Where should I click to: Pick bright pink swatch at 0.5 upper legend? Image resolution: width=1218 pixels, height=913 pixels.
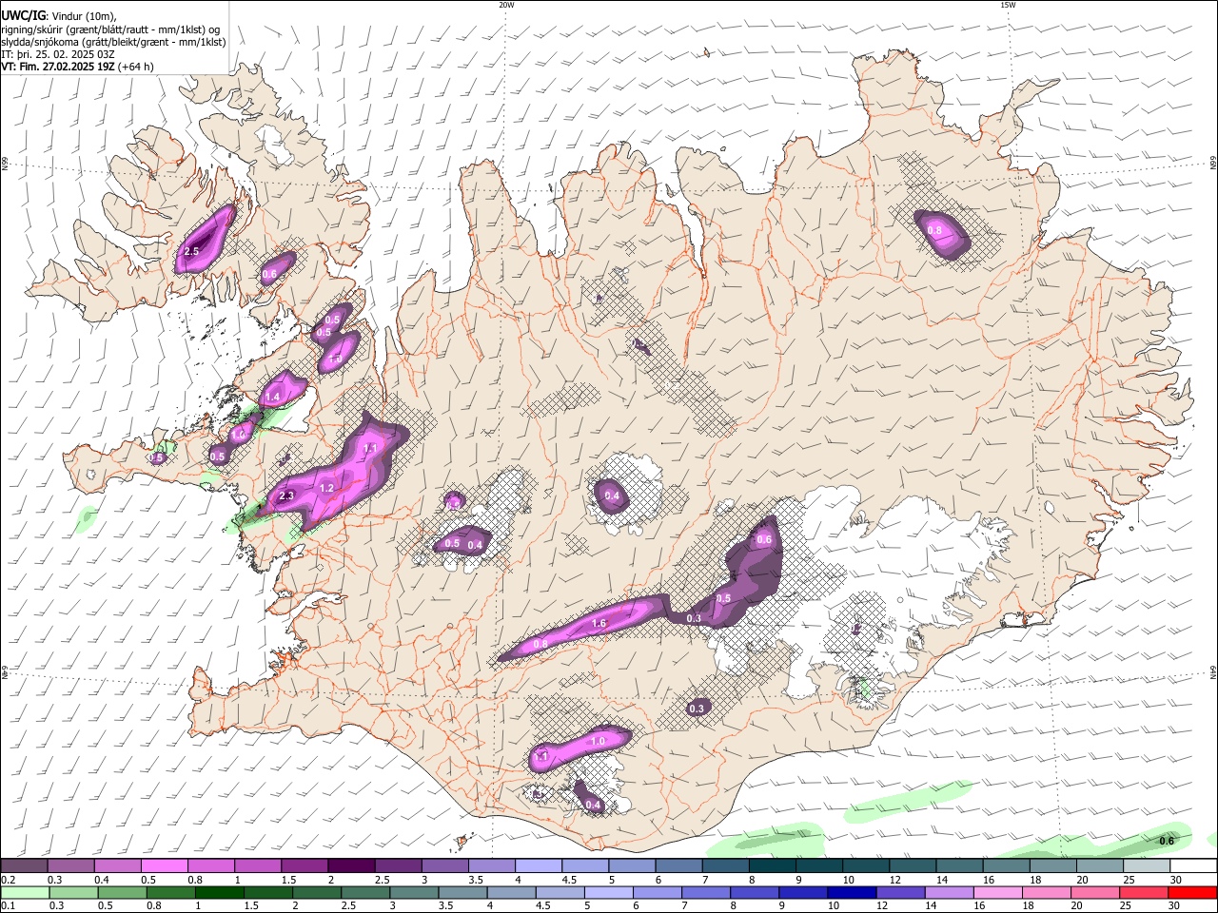(x=165, y=865)
